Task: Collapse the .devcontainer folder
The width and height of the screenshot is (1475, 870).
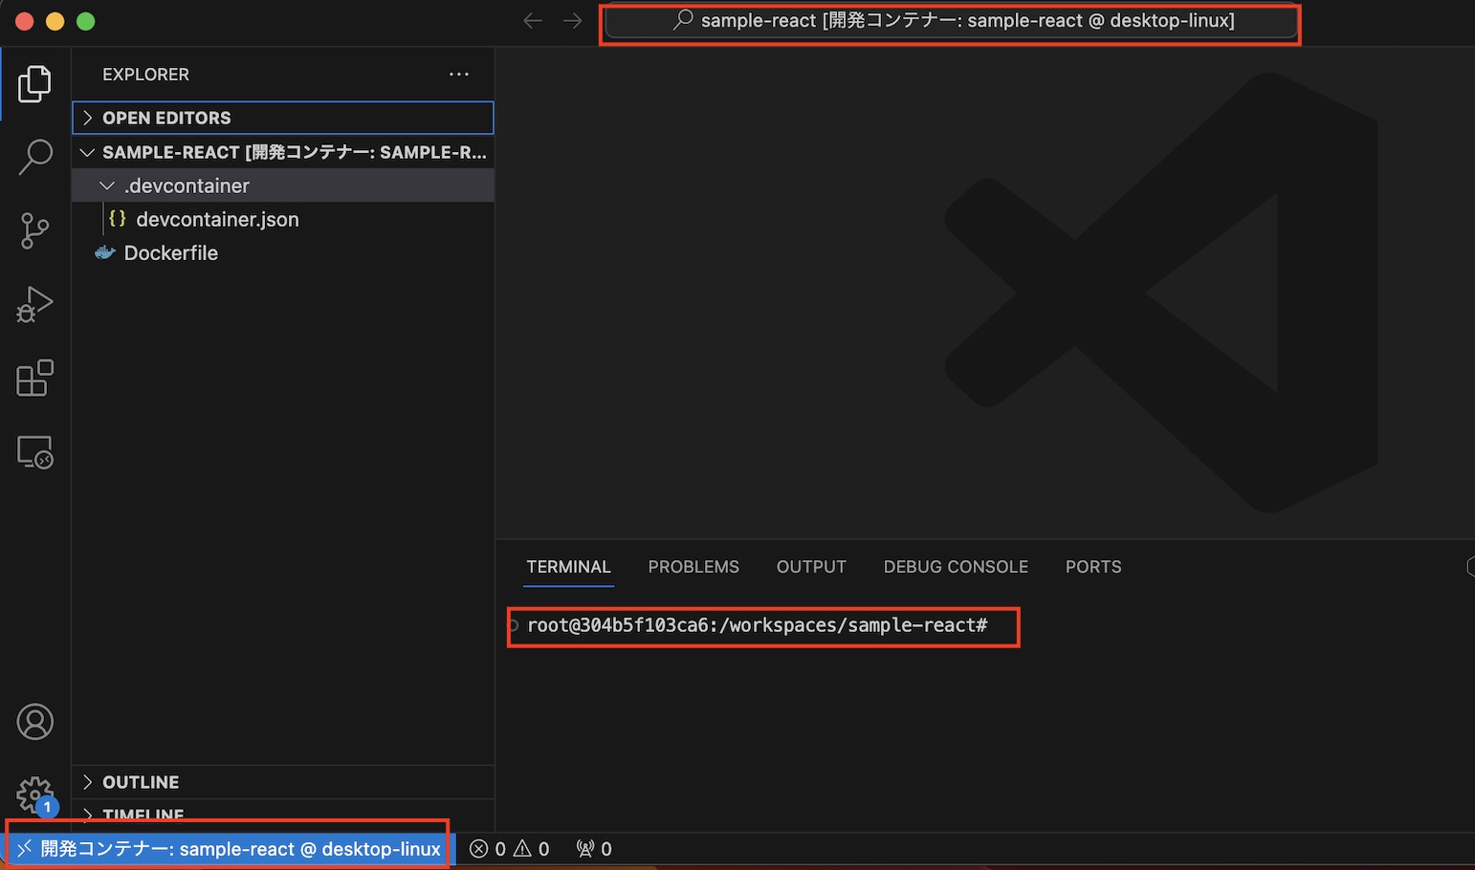Action: point(283,185)
